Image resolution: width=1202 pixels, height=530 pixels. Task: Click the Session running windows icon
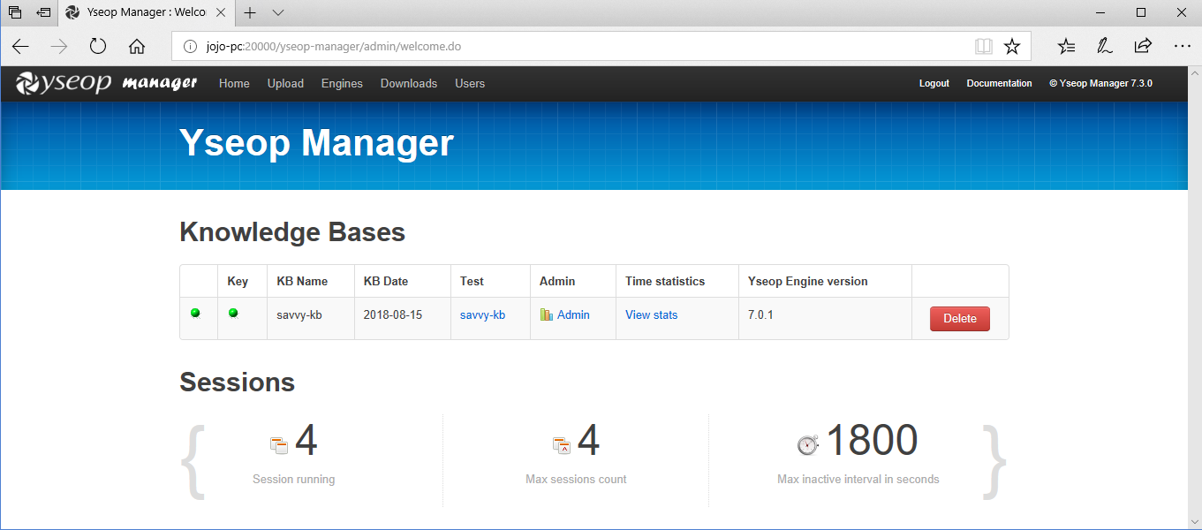click(279, 445)
